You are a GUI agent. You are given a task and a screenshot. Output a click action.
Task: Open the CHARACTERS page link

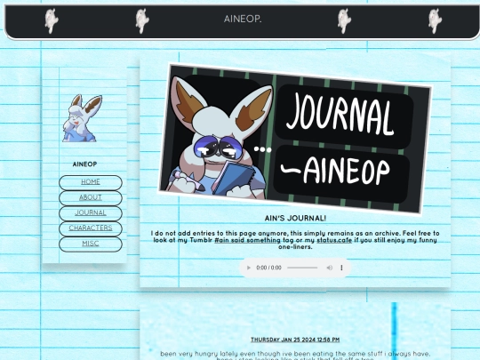tap(91, 228)
